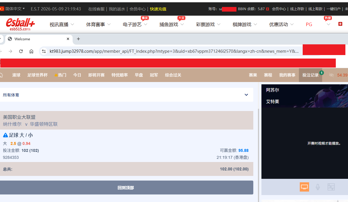Open the 赛程 schedule tab

click(268, 75)
